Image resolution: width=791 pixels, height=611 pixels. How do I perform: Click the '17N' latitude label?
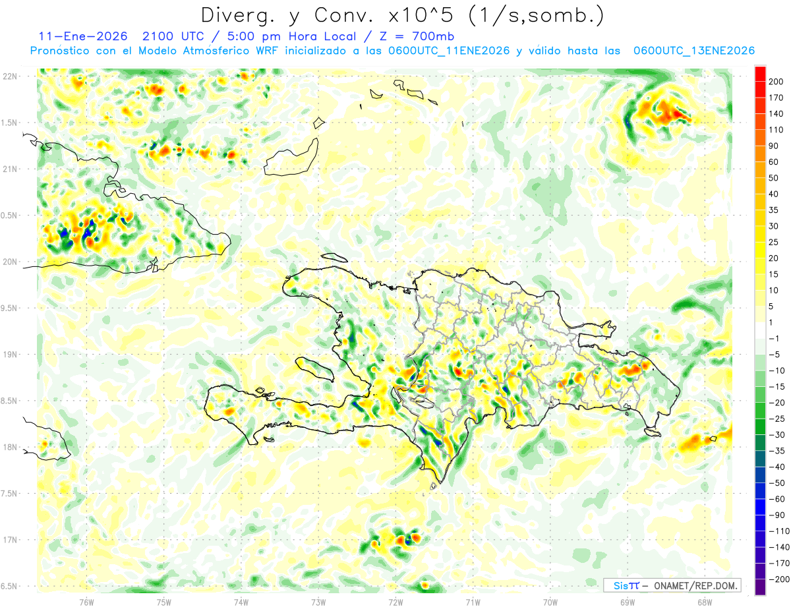(x=10, y=540)
